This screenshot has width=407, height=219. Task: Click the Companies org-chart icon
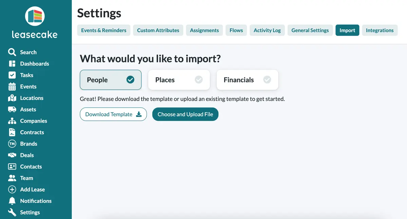[x=12, y=121]
